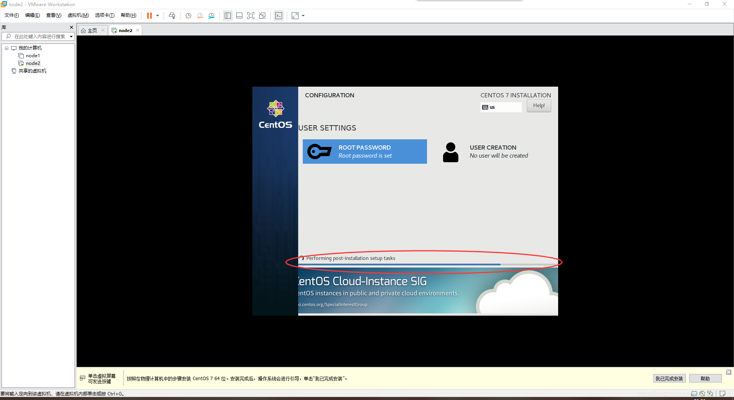The image size is (734, 400).
Task: Revert to the previous snapshot
Action: [200, 16]
